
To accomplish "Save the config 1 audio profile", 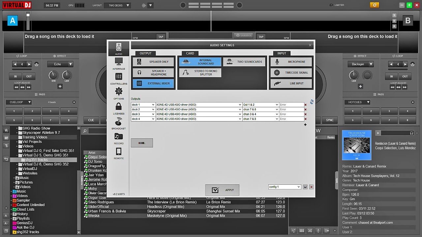I will pyautogui.click(x=305, y=187).
